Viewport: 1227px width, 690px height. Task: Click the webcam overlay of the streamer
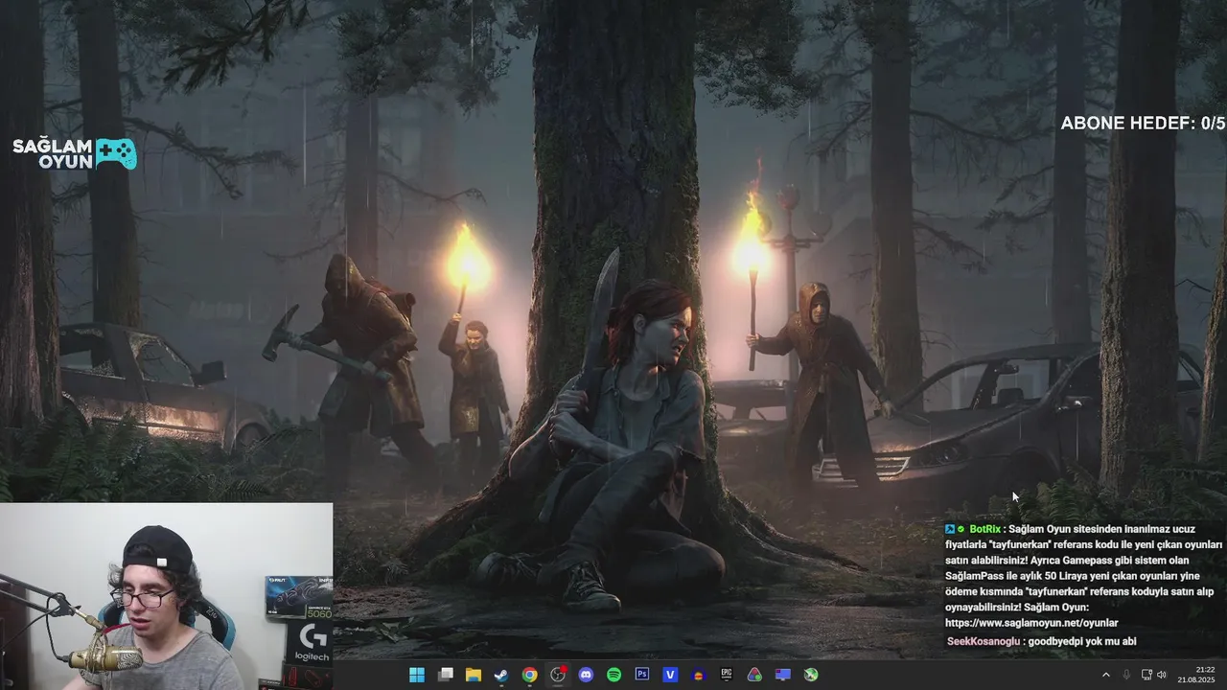click(x=166, y=596)
